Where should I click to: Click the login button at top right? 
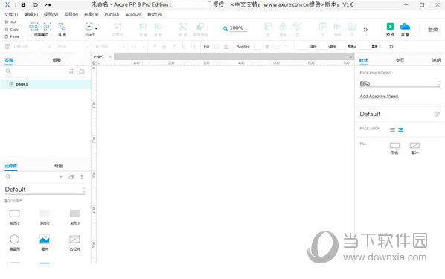(x=433, y=29)
